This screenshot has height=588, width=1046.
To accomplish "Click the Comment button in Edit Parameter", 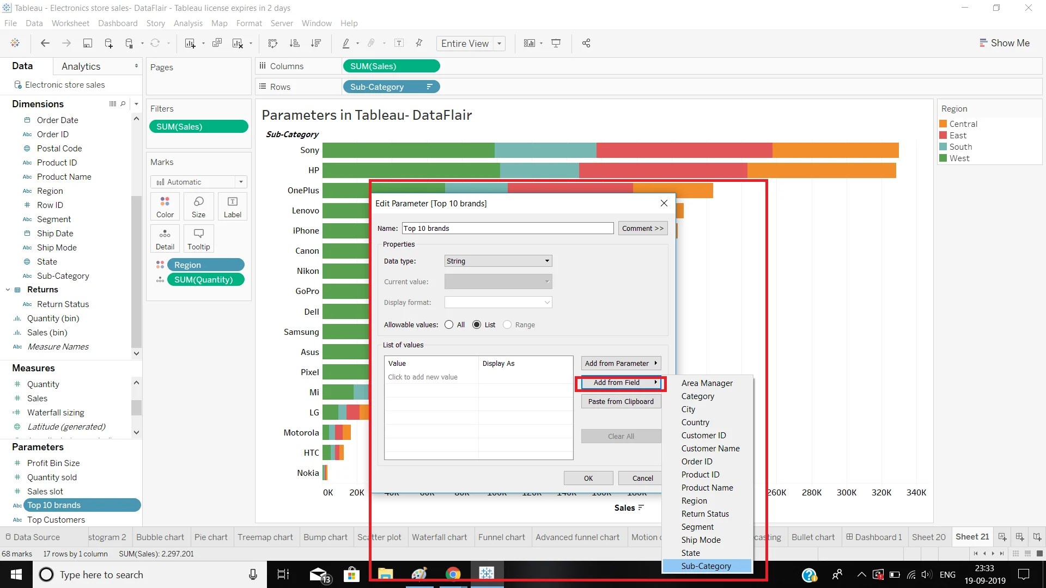I will [643, 228].
